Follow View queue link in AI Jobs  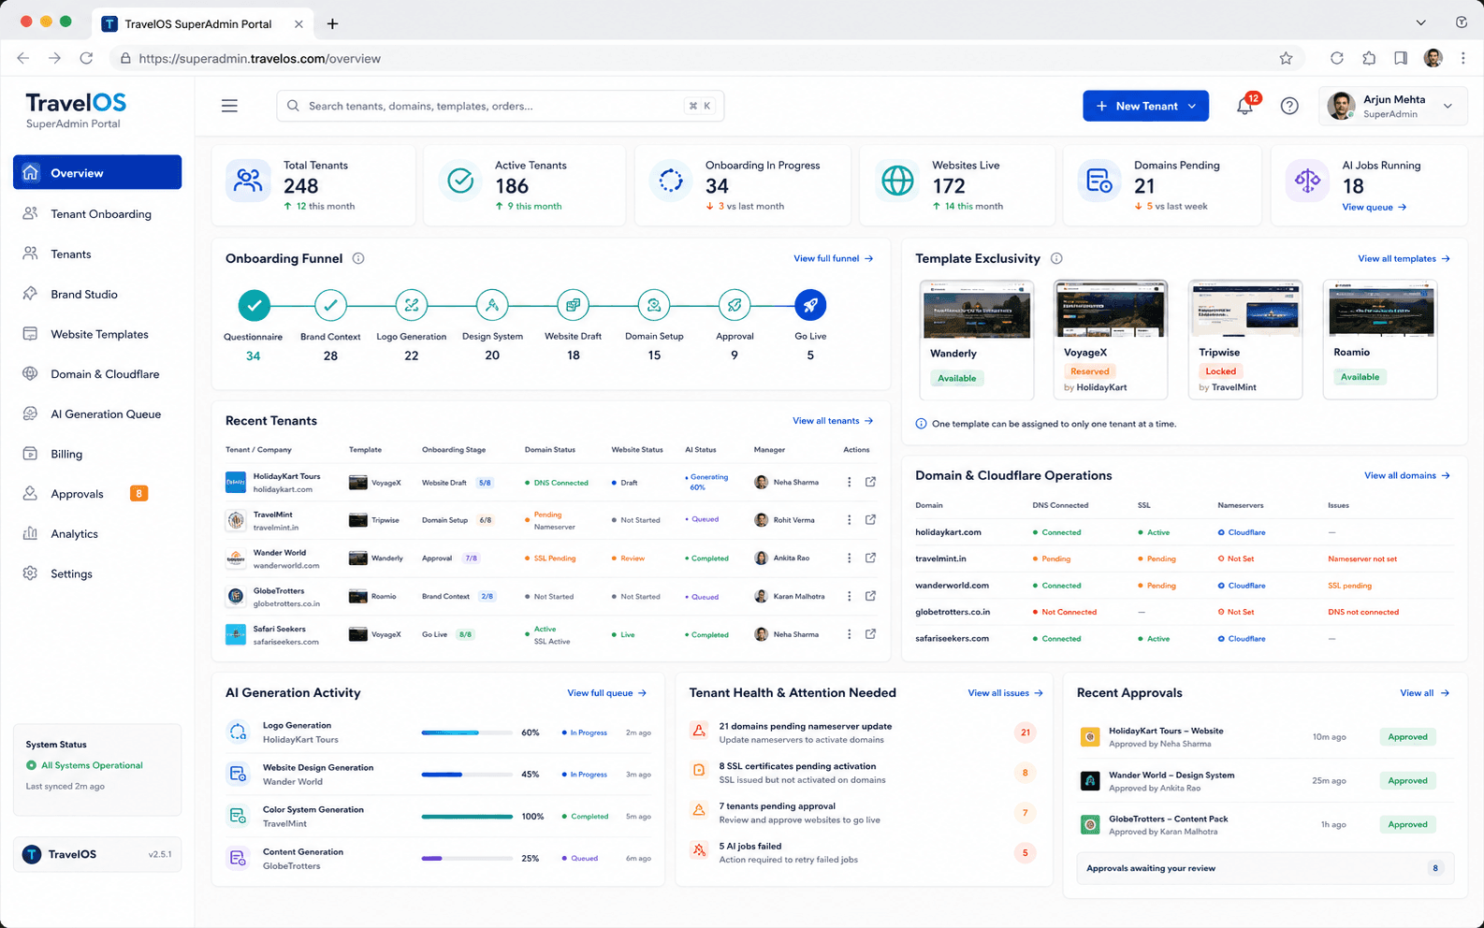(x=1374, y=207)
